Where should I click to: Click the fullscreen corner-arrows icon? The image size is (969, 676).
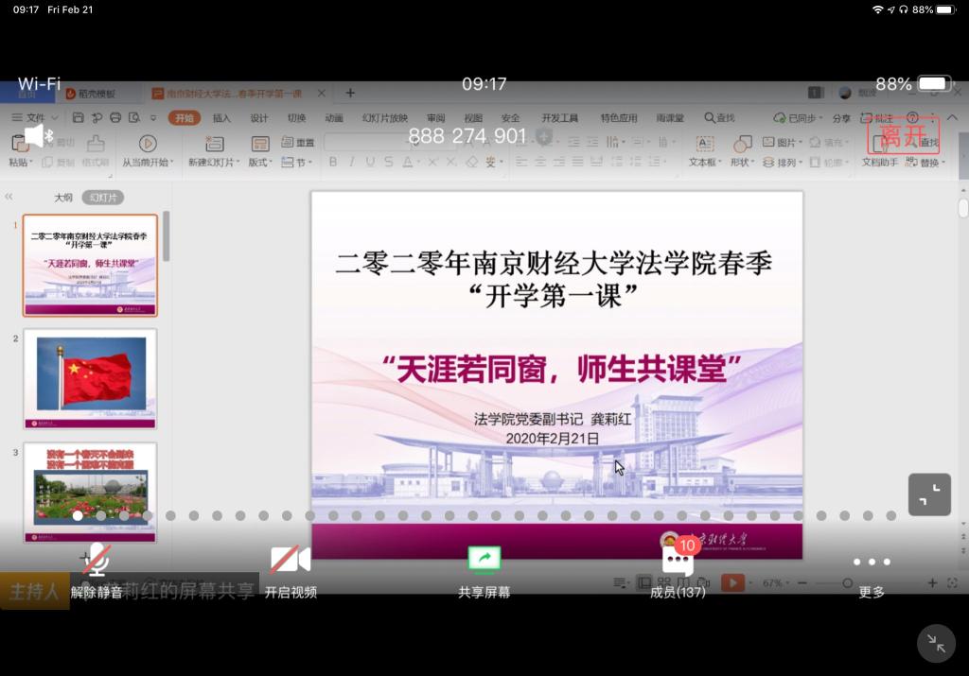929,494
